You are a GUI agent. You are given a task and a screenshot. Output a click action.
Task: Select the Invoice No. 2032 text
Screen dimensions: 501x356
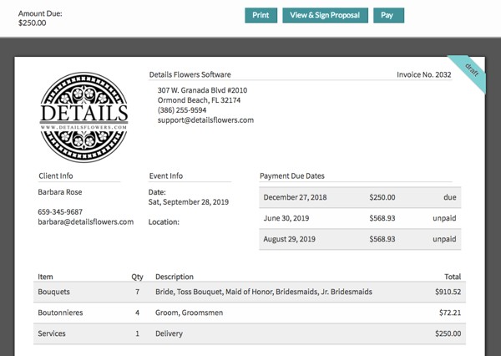pos(423,74)
